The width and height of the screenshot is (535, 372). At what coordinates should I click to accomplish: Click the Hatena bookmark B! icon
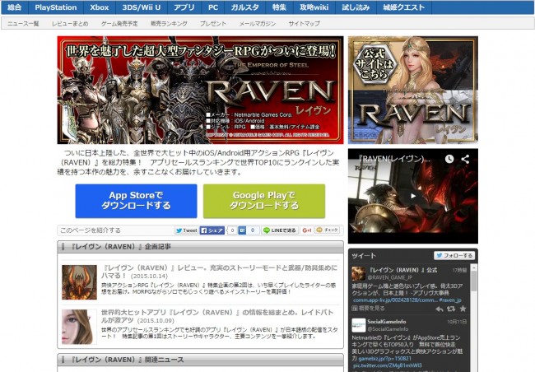[x=242, y=230]
